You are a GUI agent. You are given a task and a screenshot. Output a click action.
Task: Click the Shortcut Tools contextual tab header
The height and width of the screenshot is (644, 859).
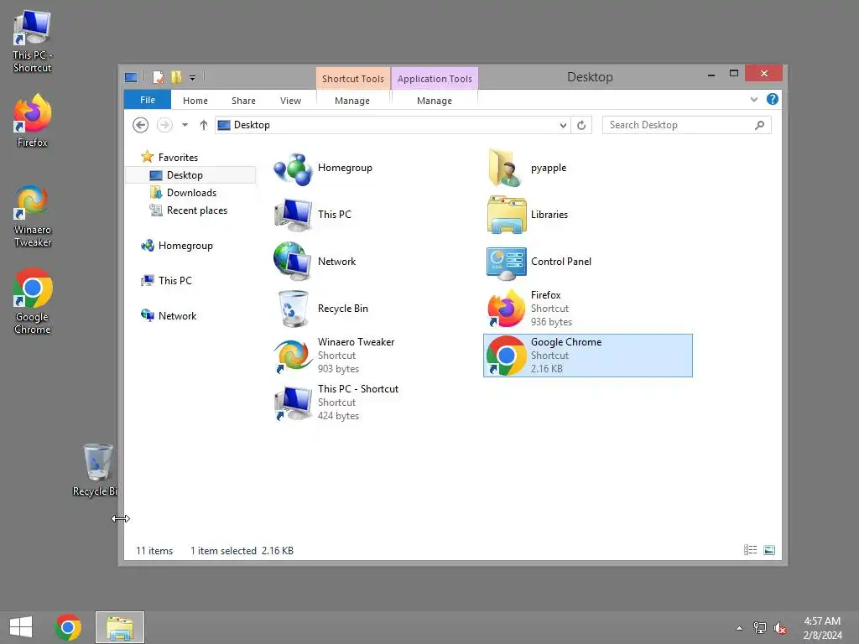353,78
